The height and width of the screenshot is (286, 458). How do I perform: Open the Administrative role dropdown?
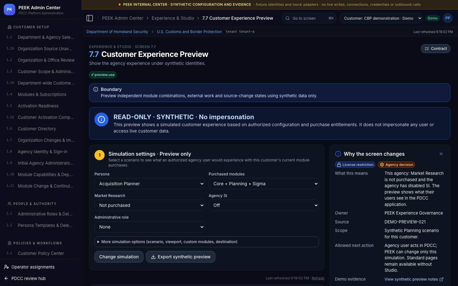click(x=149, y=227)
